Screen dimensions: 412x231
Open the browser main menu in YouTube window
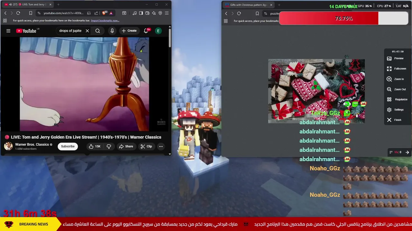[x=167, y=13]
